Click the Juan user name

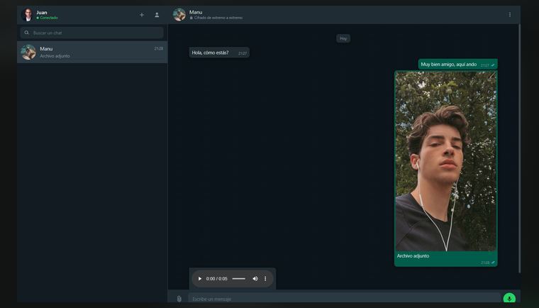coord(42,12)
